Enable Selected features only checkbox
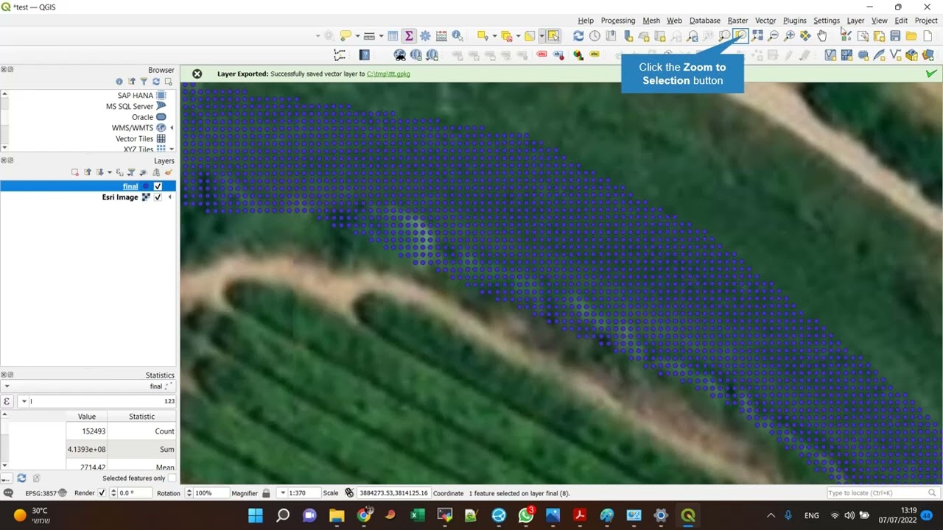The image size is (943, 530). click(x=172, y=478)
